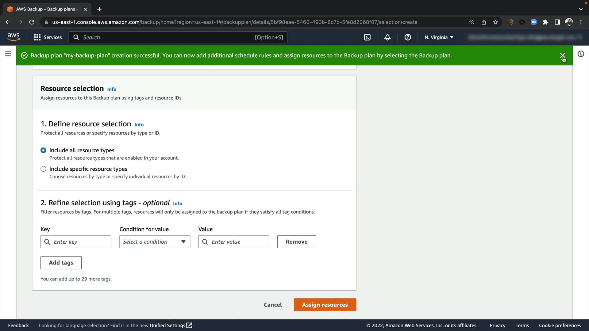Open the left navigation hamburger menu
This screenshot has width=589, height=331.
point(8,54)
